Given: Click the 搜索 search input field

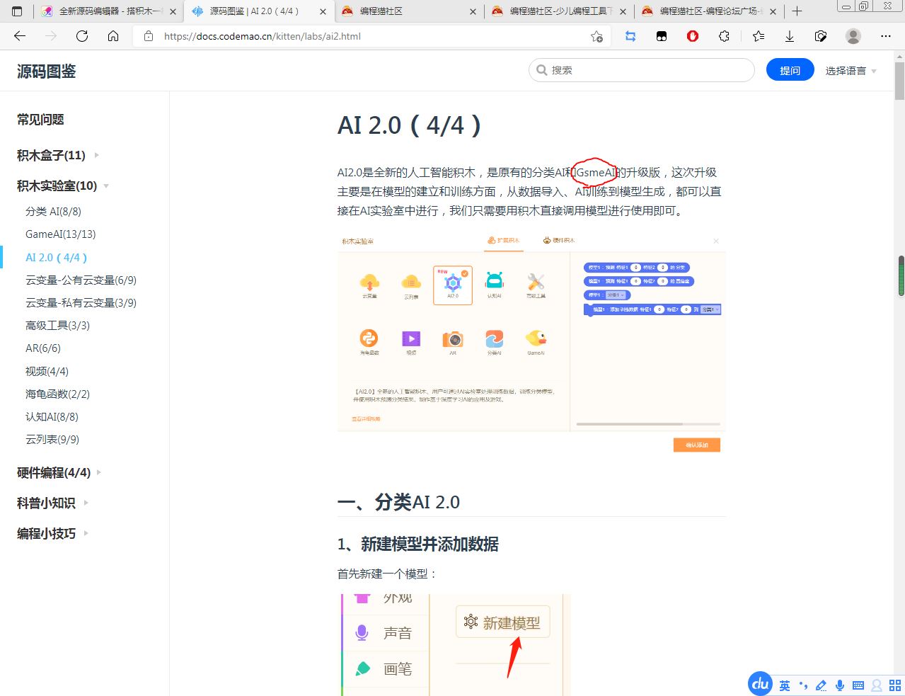Looking at the screenshot, I should pos(642,70).
